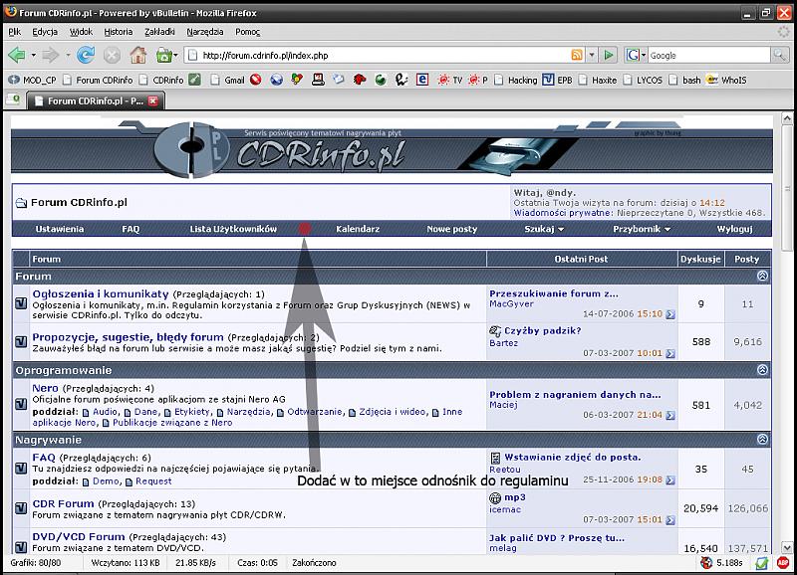Image resolution: width=797 pixels, height=575 pixels.
Task: Reload the page with the Refresh icon
Action: pos(86,55)
